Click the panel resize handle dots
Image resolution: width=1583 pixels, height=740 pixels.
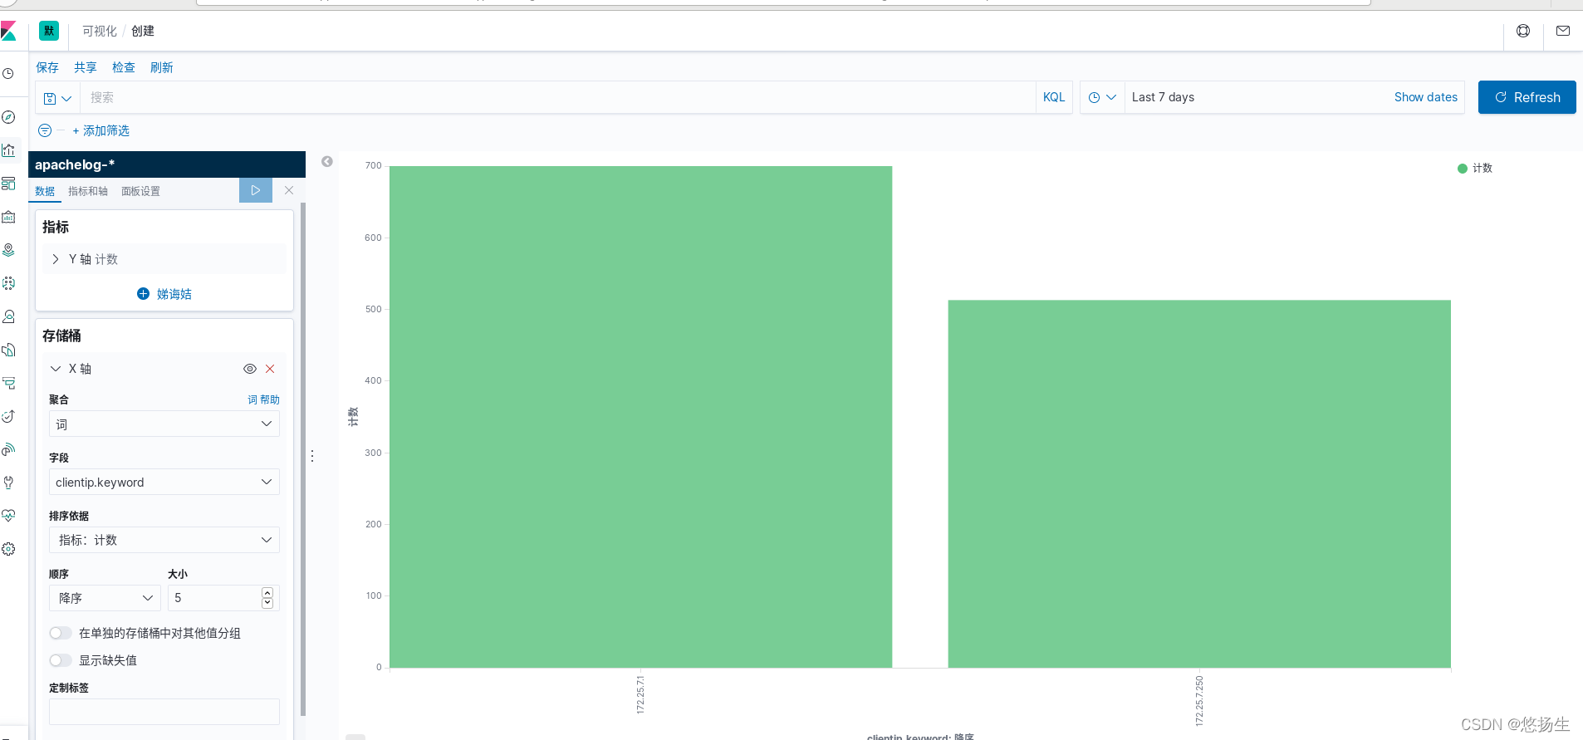pyautogui.click(x=312, y=456)
